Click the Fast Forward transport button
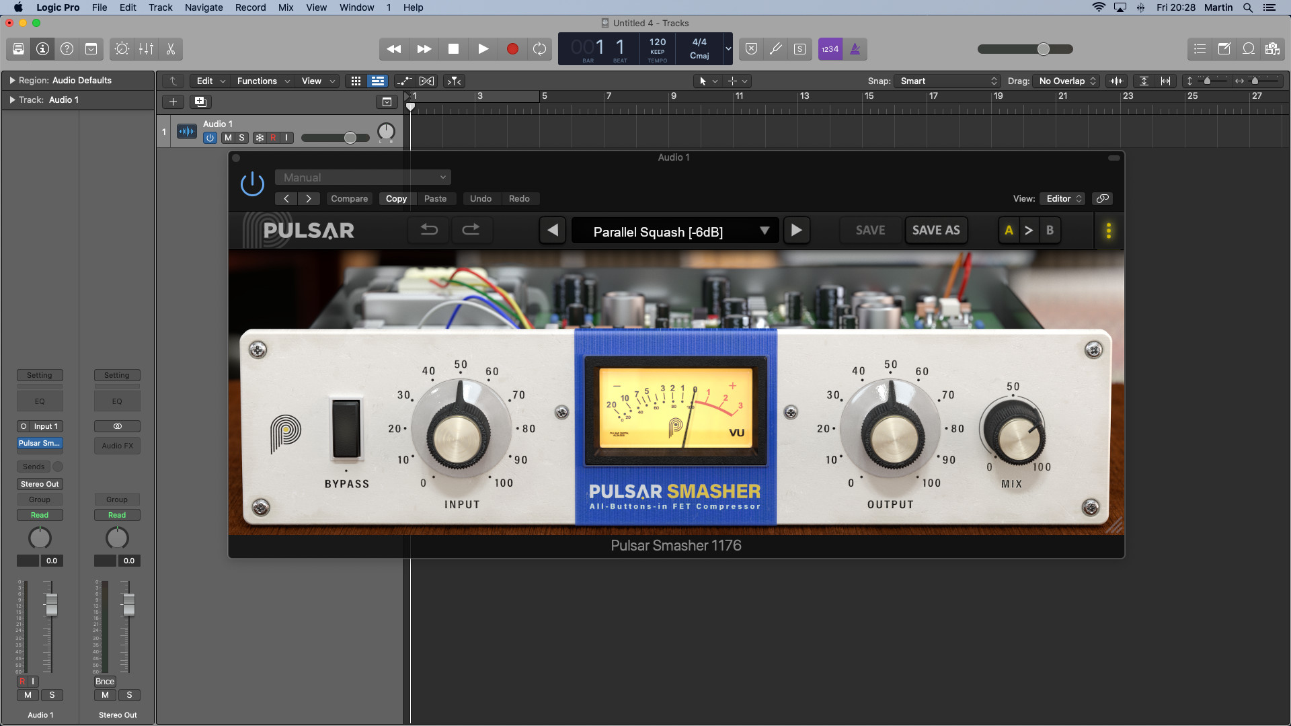 424,49
